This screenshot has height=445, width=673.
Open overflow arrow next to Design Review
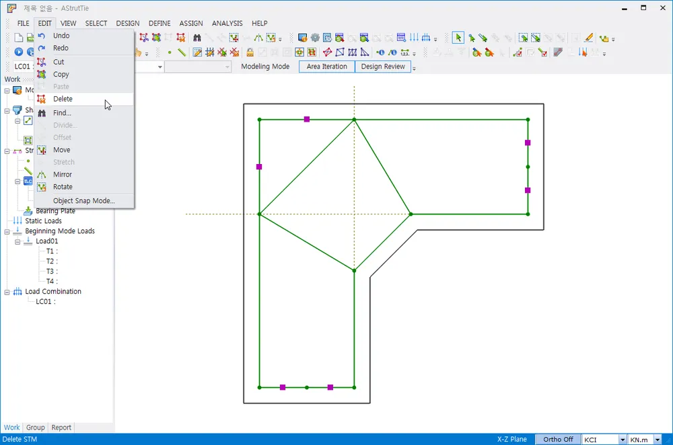pyautogui.click(x=414, y=68)
